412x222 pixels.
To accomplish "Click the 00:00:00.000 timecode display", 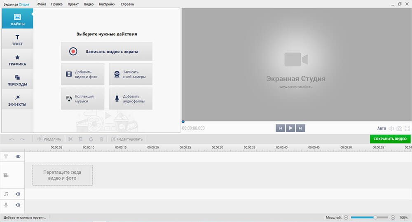I will click(193, 128).
